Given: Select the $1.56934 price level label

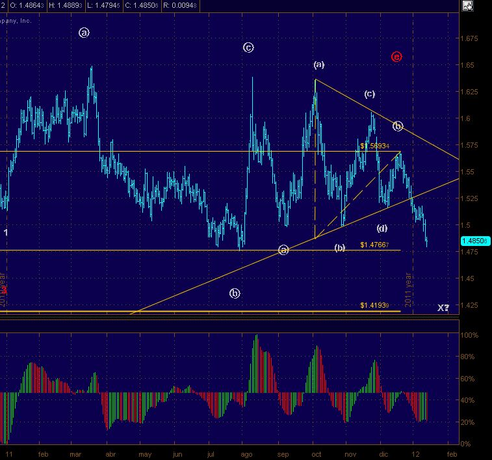Looking at the screenshot, I should coord(374,146).
